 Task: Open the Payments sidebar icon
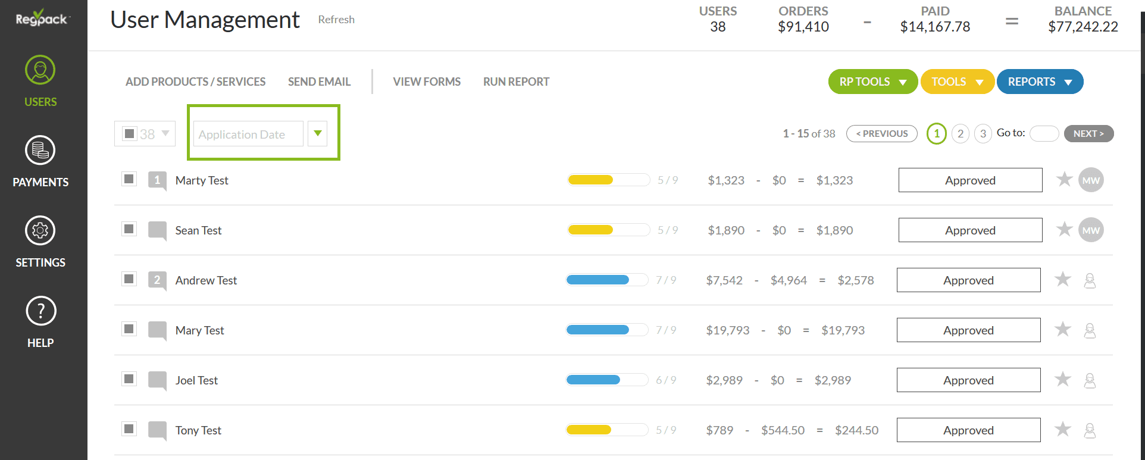(x=40, y=151)
